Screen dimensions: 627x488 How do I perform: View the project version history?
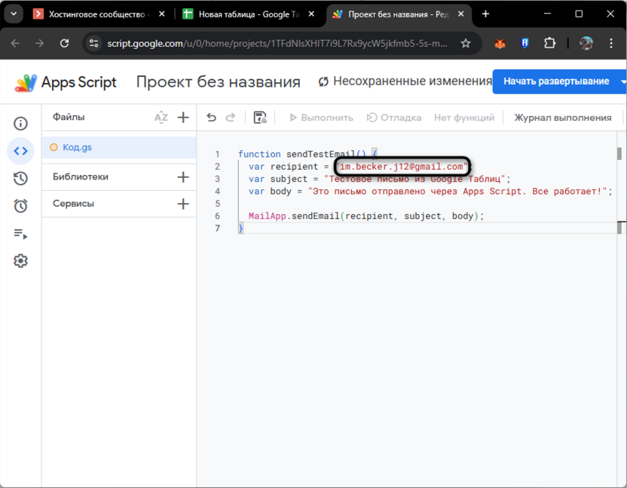click(x=20, y=179)
